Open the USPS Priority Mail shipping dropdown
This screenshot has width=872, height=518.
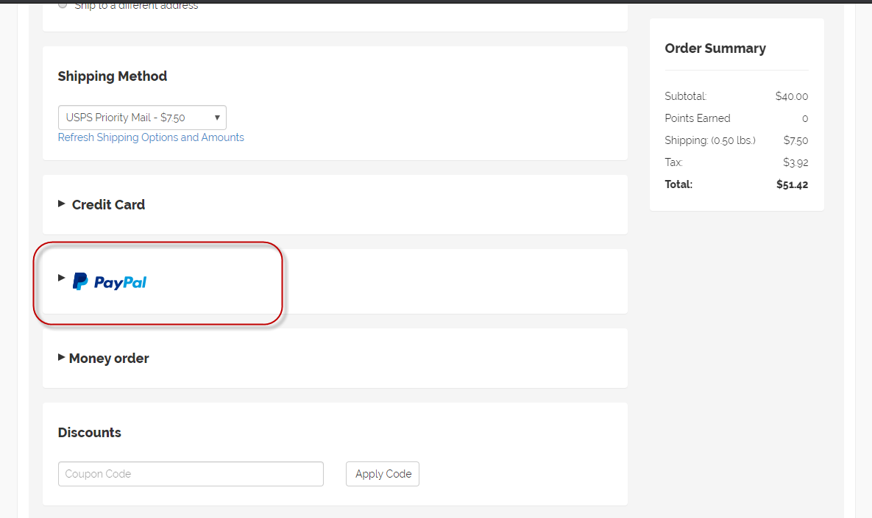click(x=142, y=118)
